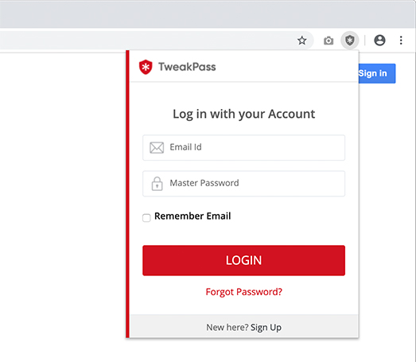Screen dimensions: 416x362
Task: Click the bookmark star icon
Action: [301, 41]
